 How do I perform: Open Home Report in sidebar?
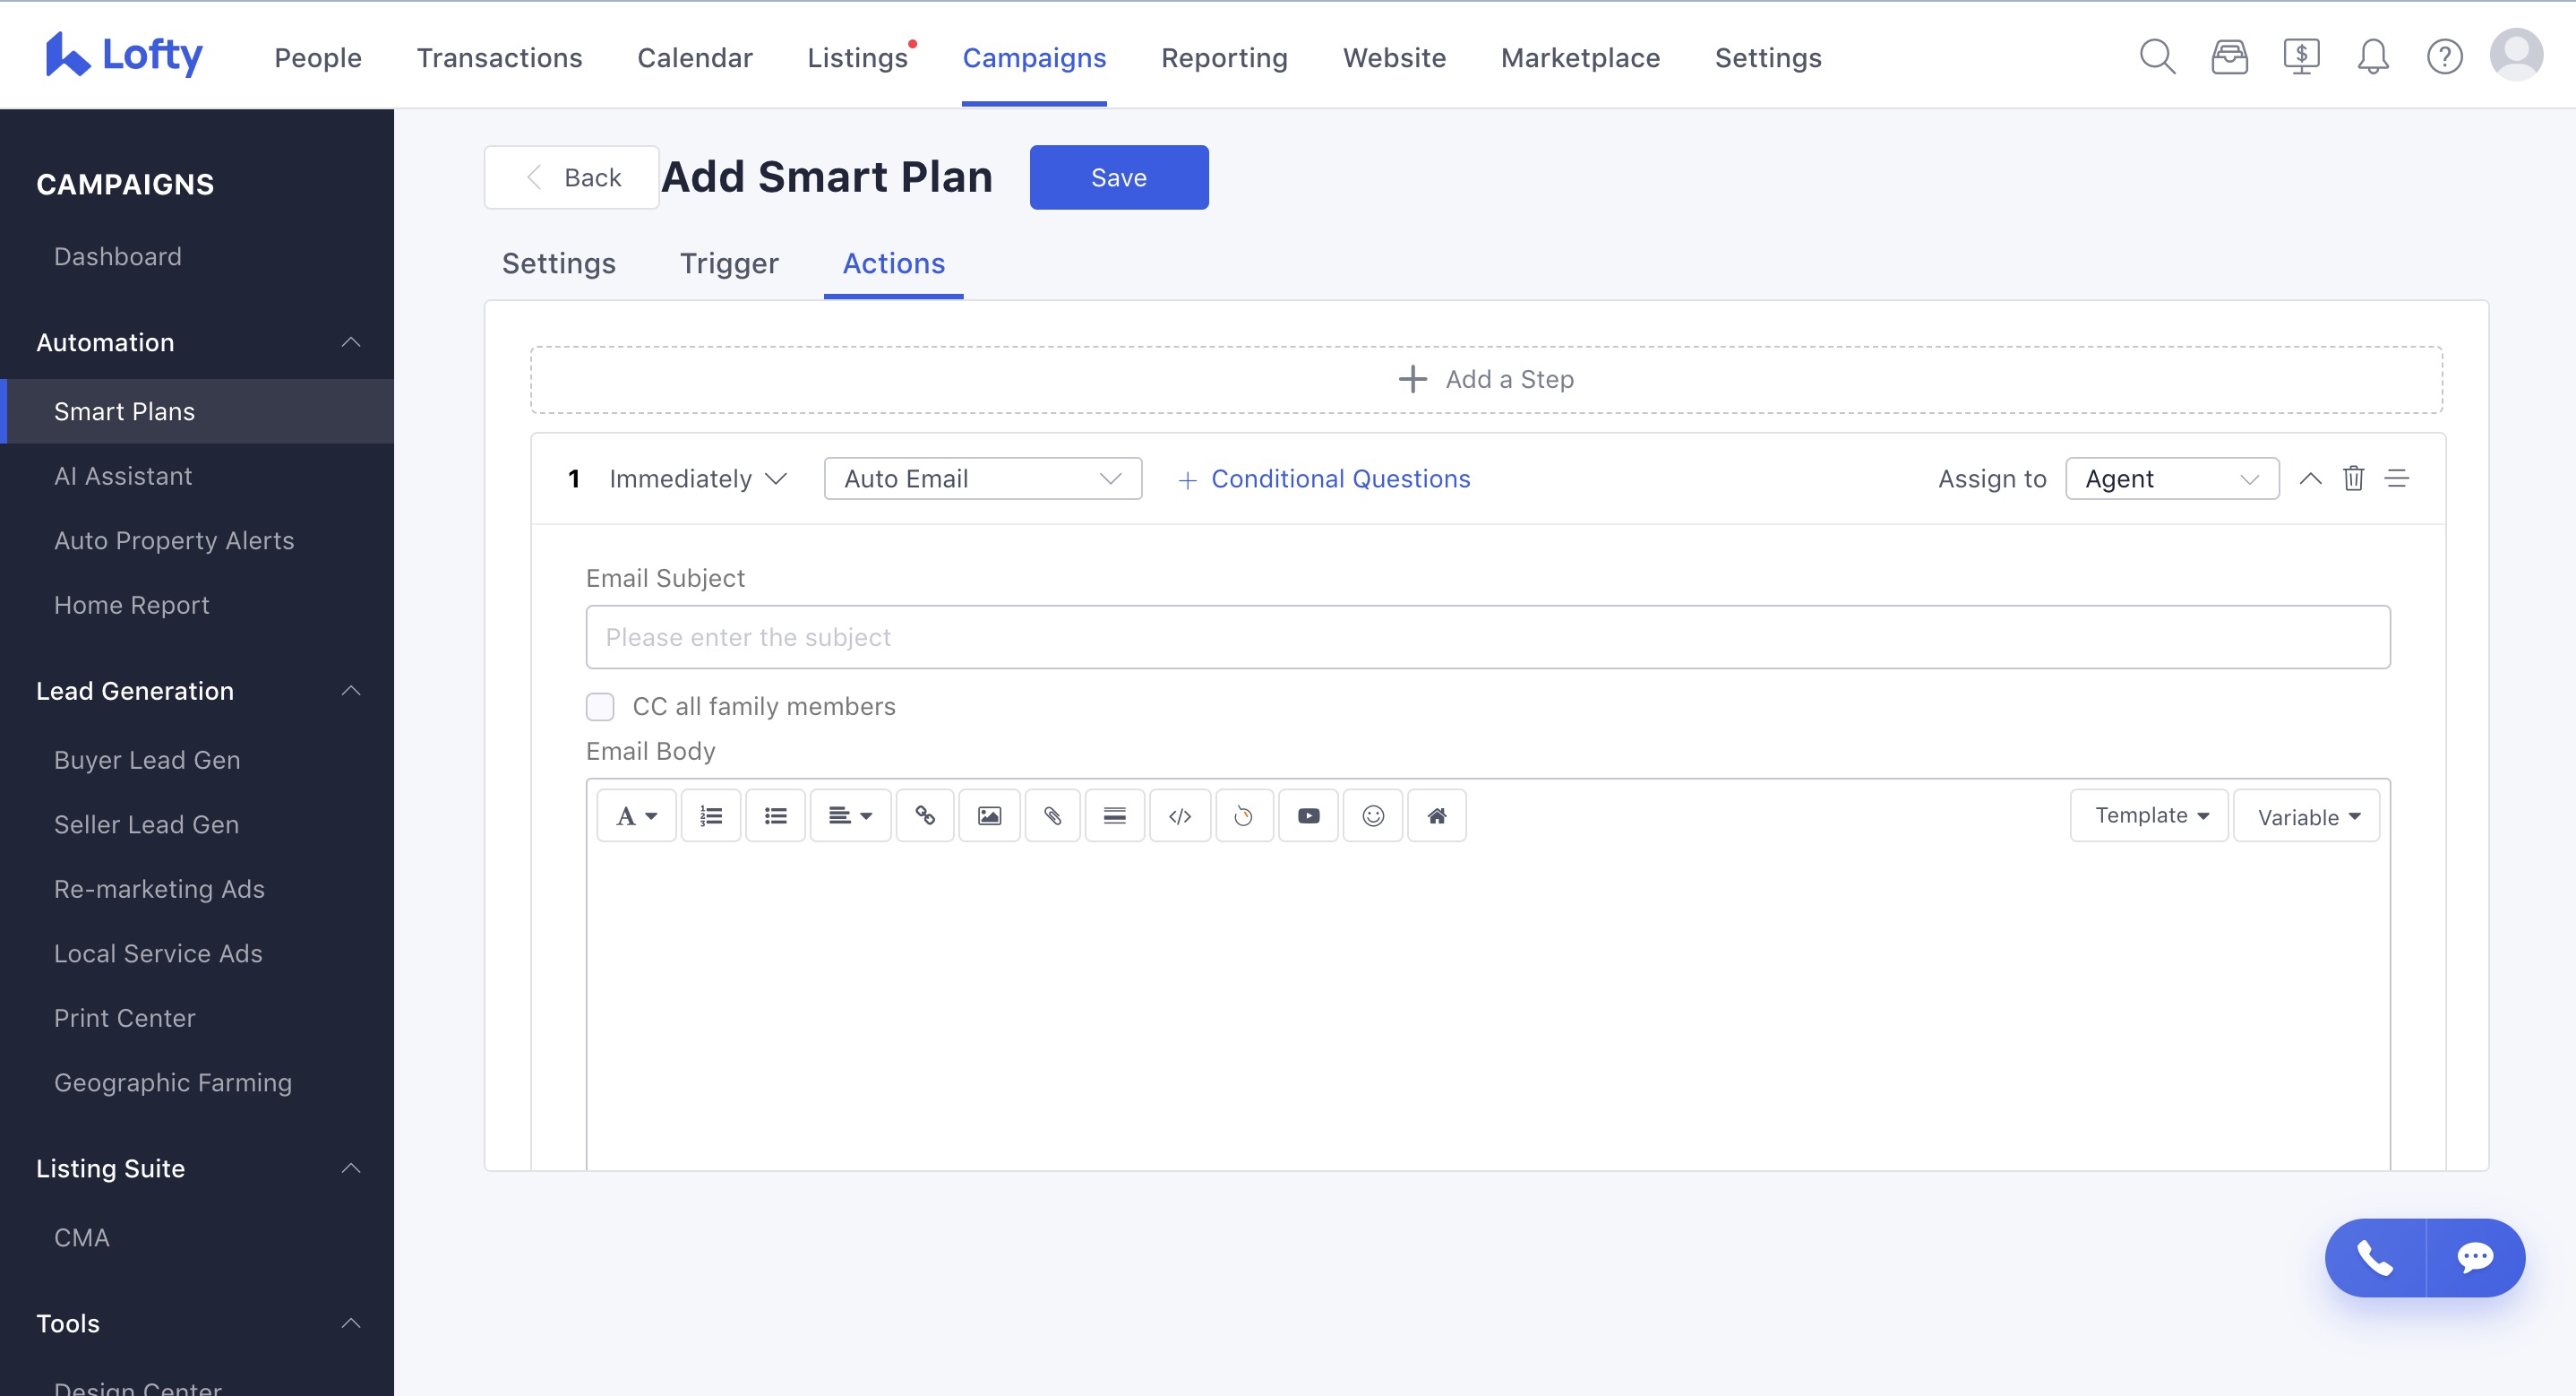pyautogui.click(x=131, y=605)
